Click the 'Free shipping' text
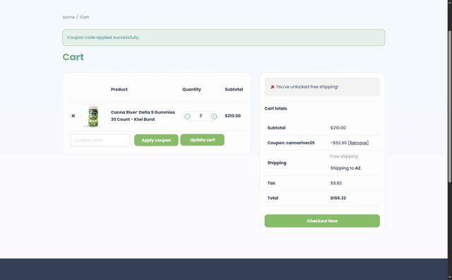 tap(344, 156)
